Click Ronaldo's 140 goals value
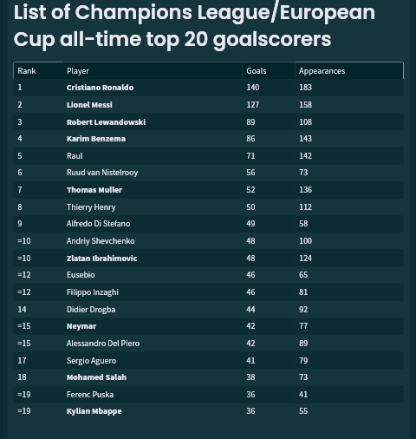416x439 pixels. coord(253,88)
